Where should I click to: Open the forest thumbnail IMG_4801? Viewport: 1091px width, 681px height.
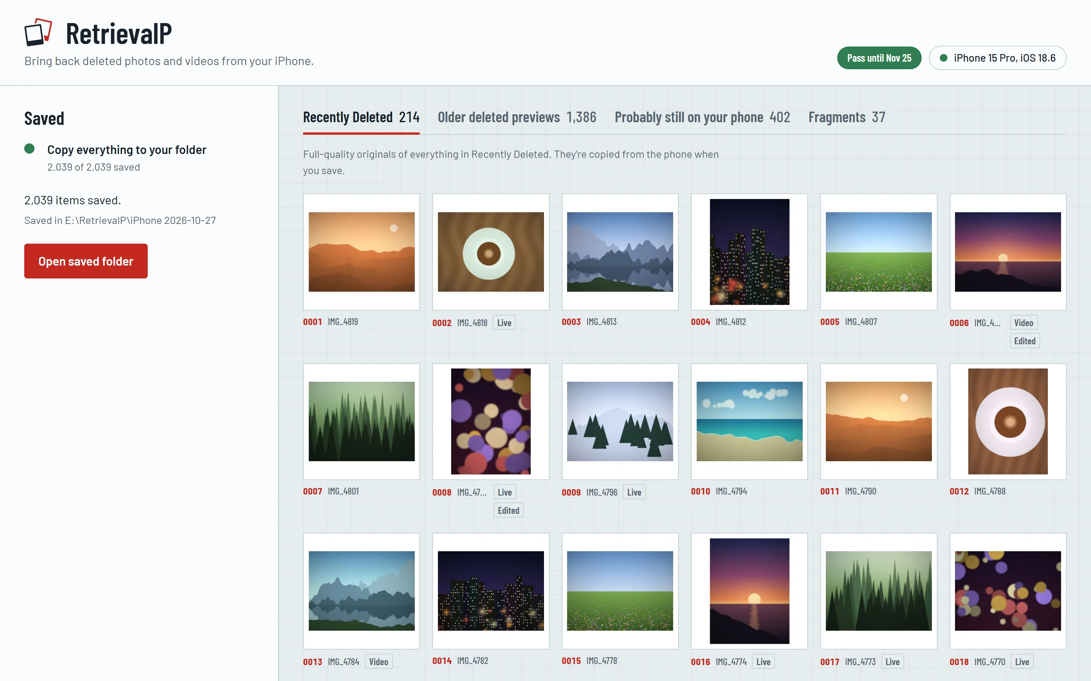(361, 421)
